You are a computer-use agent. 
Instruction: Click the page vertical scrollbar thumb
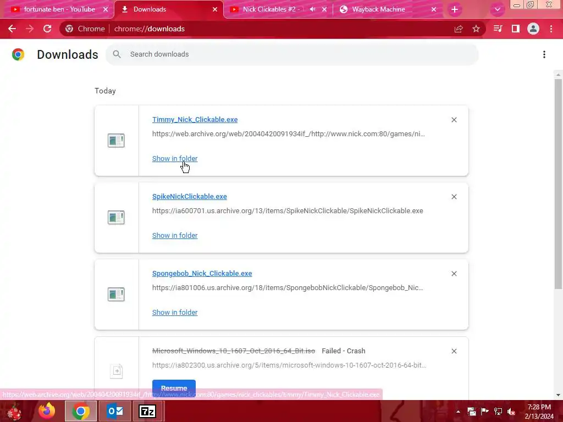558,184
